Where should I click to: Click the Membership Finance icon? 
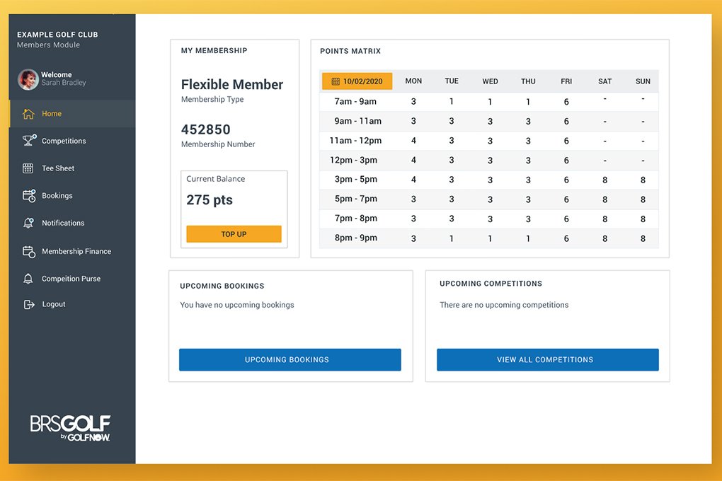28,251
